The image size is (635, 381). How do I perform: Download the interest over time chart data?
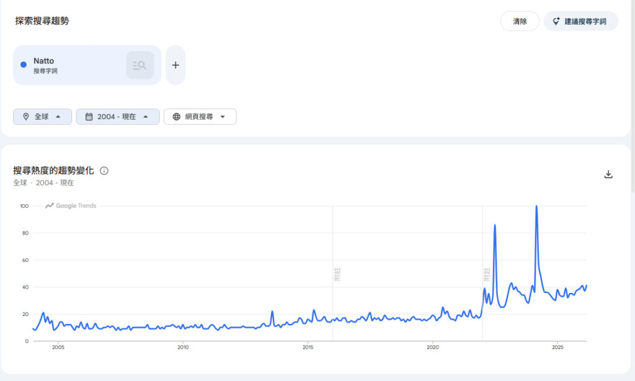pyautogui.click(x=608, y=174)
